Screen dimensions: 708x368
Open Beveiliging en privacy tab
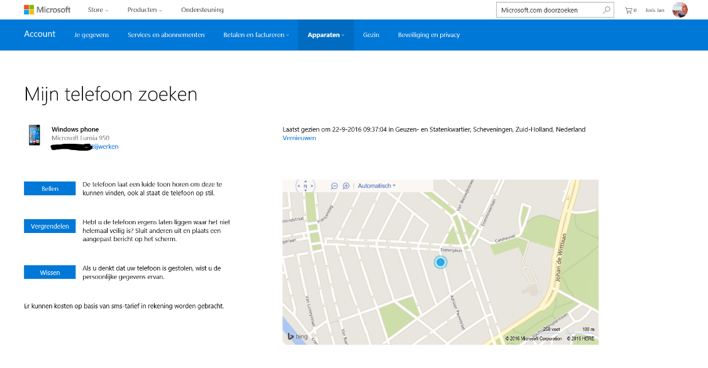(429, 35)
